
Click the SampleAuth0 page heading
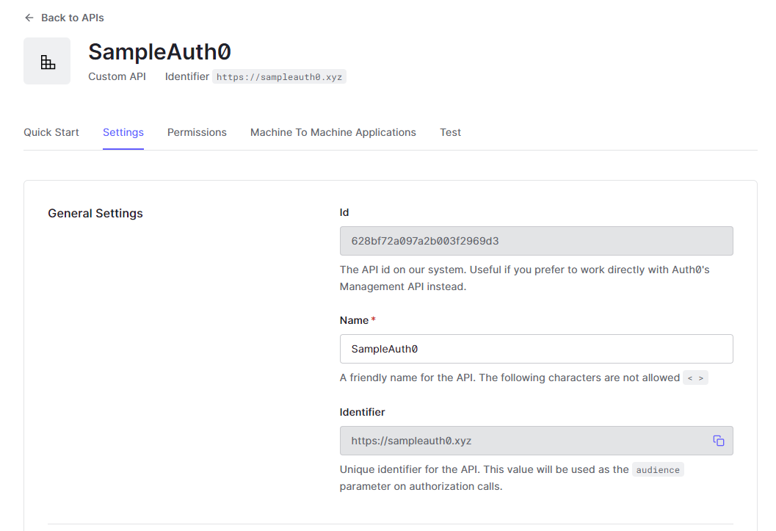(x=160, y=51)
